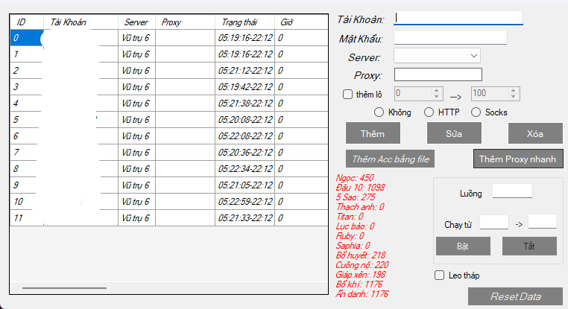Click the "Mật Khẩu" password field
The width and height of the screenshot is (568, 309).
(x=450, y=37)
